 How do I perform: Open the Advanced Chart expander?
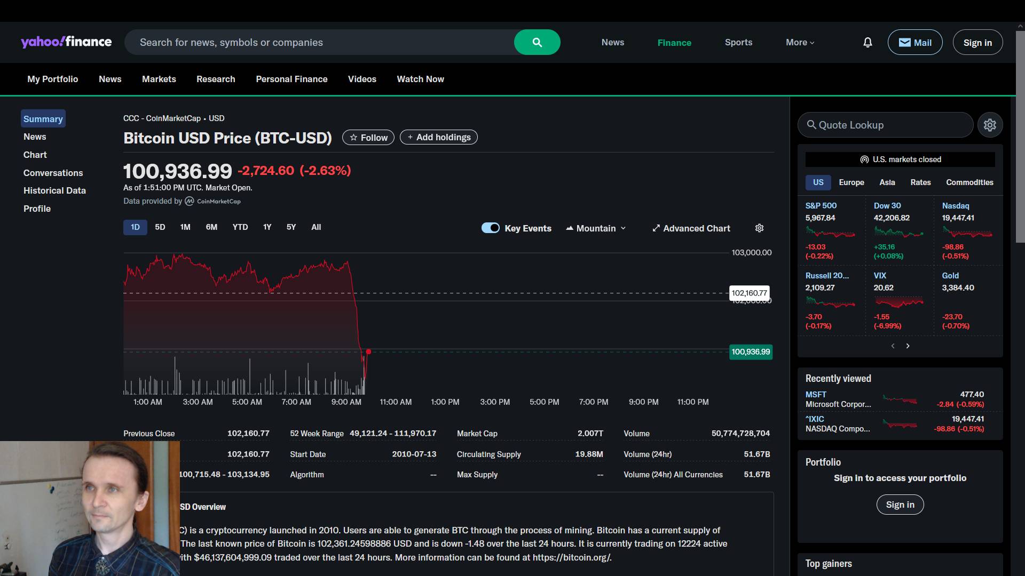pyautogui.click(x=691, y=228)
